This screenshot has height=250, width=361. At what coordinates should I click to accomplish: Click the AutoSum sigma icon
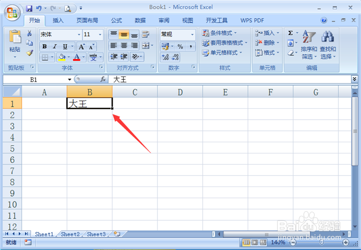pos(291,33)
